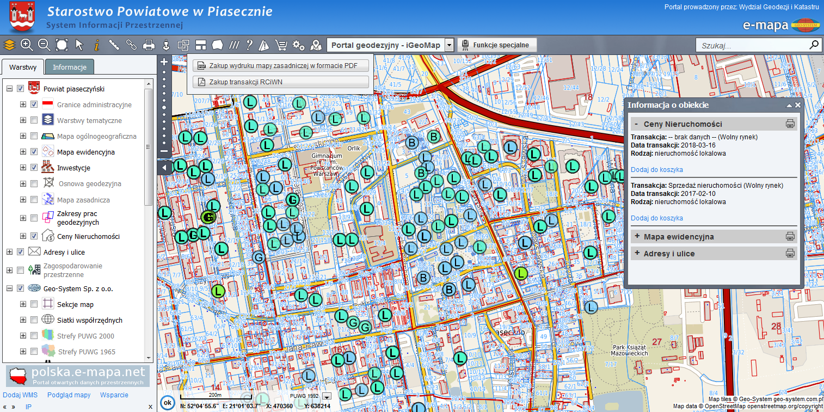The image size is (824, 412).
Task: Enable Osnowa geodezyjna layer checkbox
Action: coord(34,183)
